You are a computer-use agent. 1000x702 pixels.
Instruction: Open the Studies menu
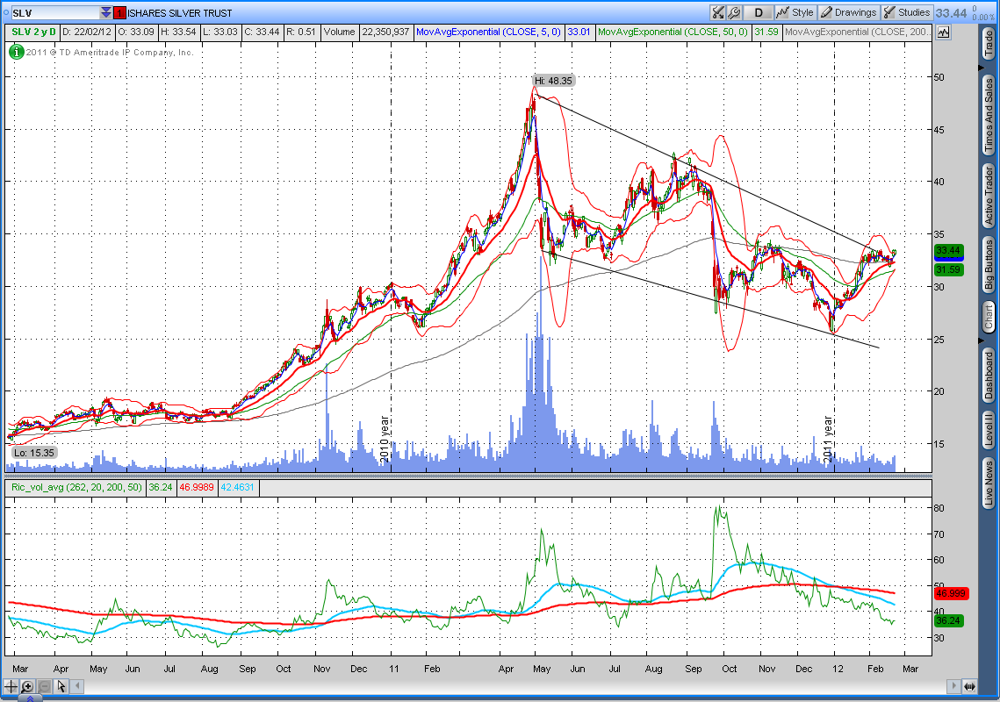(906, 12)
